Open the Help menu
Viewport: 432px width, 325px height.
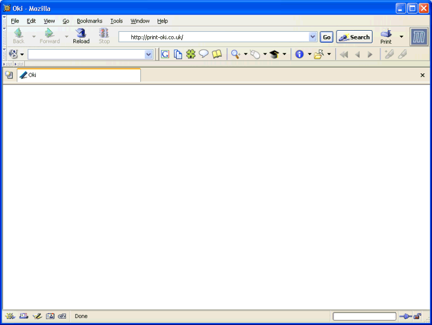[x=163, y=21]
